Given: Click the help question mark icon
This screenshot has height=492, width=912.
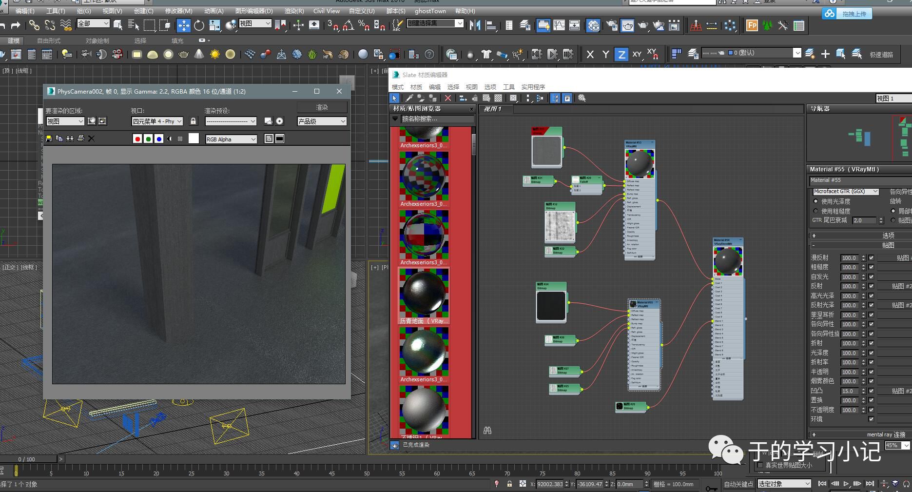Looking at the screenshot, I should point(429,54).
